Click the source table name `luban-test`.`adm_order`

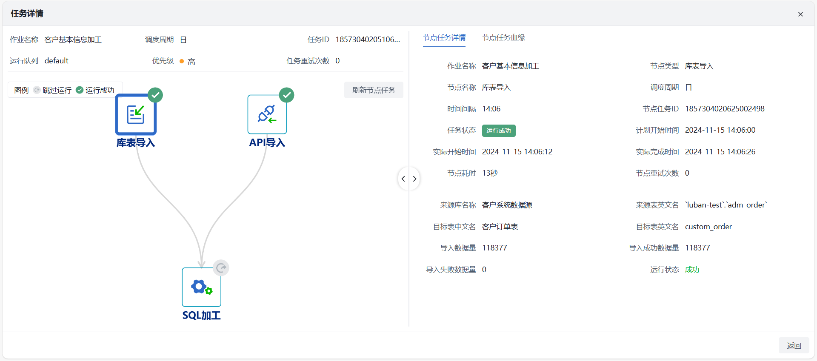(726, 205)
